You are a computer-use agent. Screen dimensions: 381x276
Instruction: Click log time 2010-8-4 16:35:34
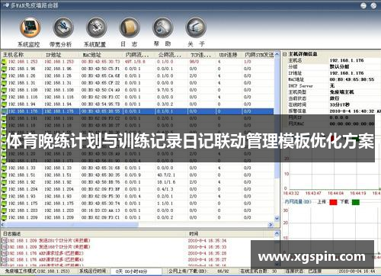(207, 240)
